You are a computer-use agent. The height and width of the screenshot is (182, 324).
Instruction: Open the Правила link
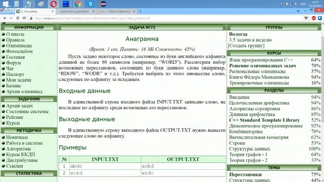(15, 40)
